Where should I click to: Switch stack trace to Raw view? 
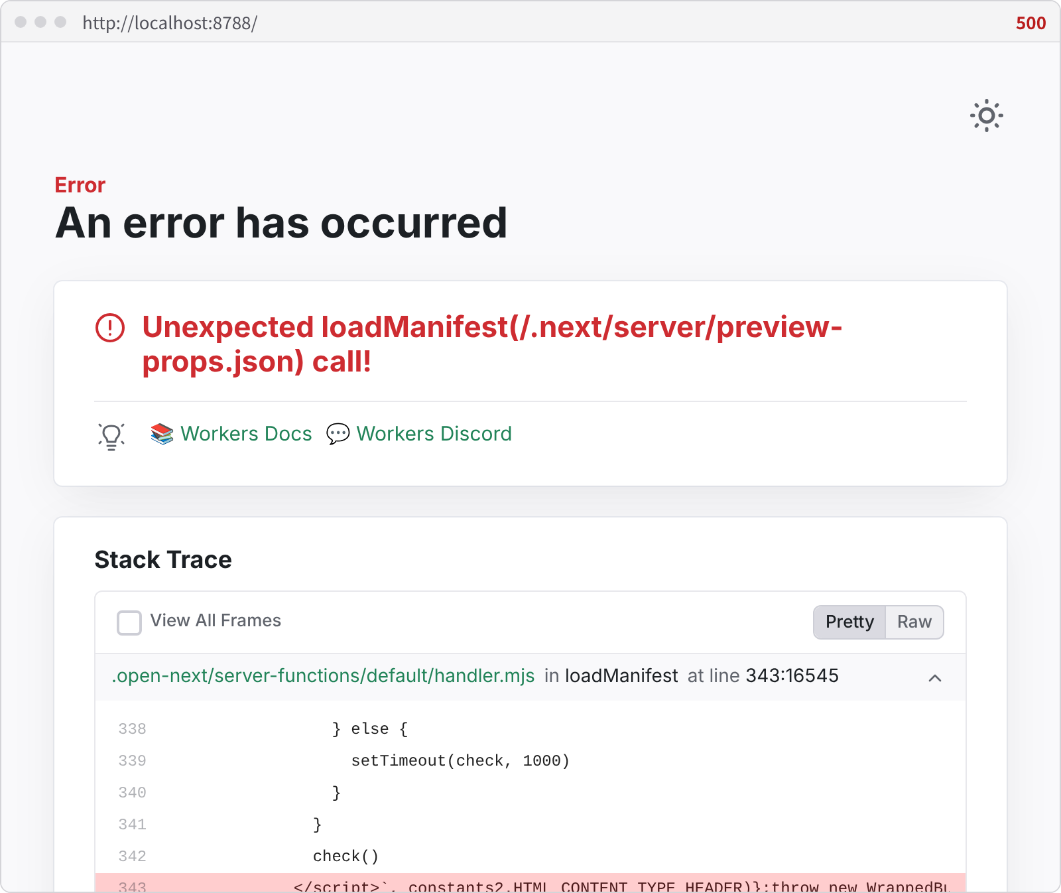tap(914, 622)
